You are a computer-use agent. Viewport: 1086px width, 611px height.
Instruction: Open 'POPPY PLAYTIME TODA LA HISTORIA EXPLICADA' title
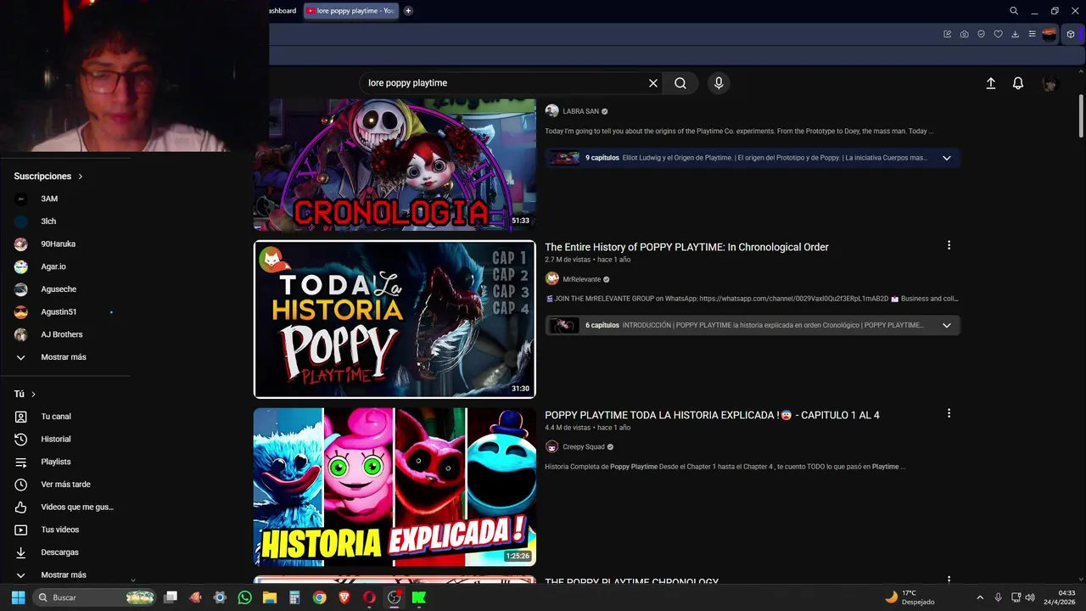tap(712, 415)
